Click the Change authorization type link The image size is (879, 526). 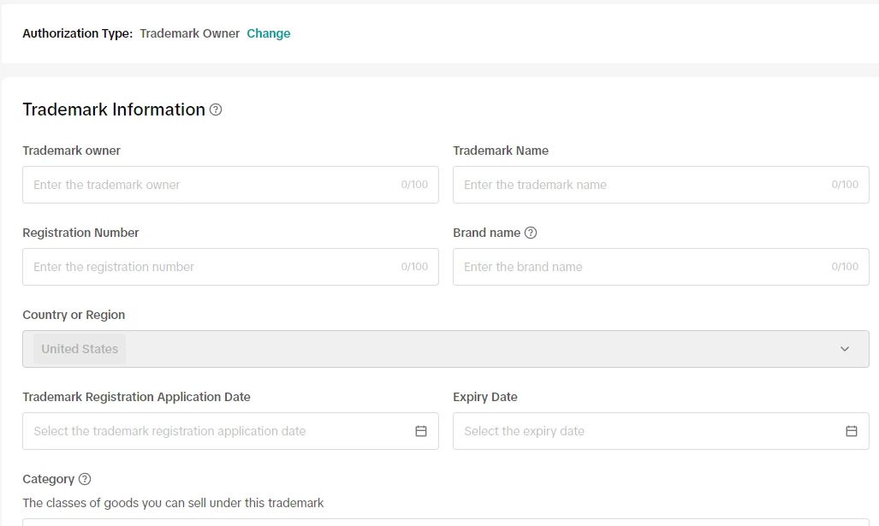[x=268, y=33]
